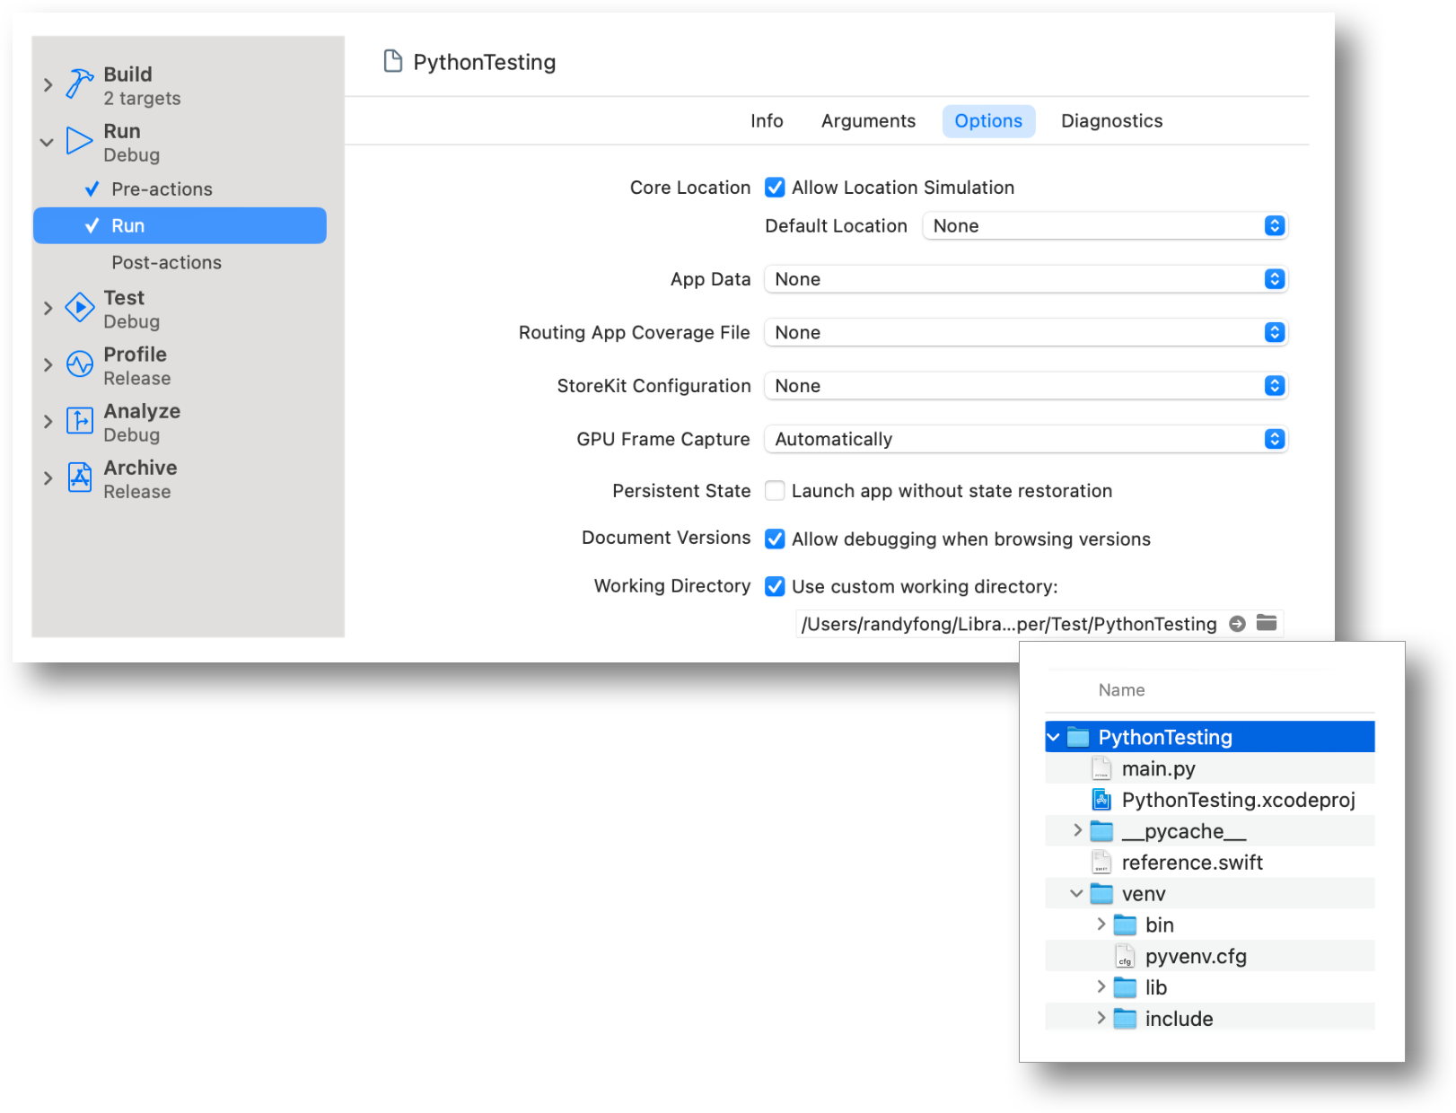The height and width of the screenshot is (1113, 1456).
Task: Click the bin folder icon
Action: 1125,925
